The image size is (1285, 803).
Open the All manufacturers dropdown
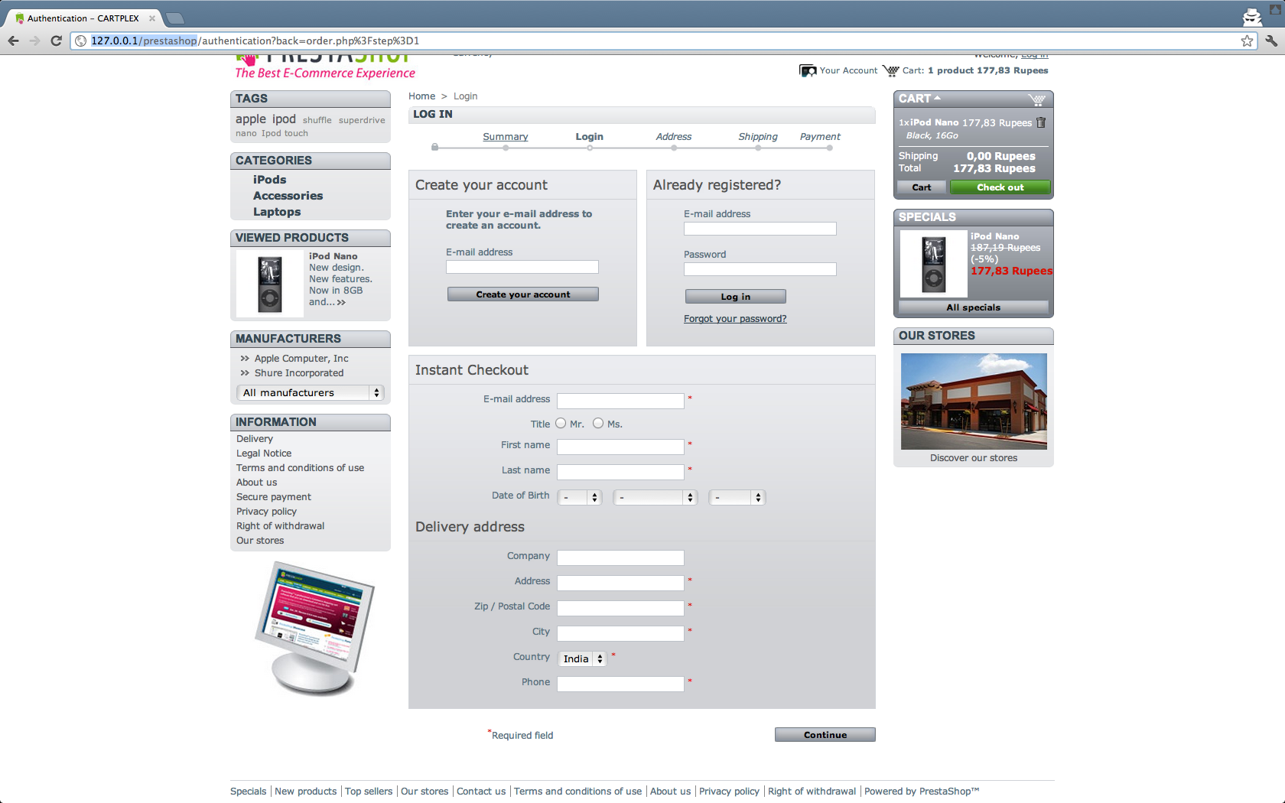tap(311, 392)
